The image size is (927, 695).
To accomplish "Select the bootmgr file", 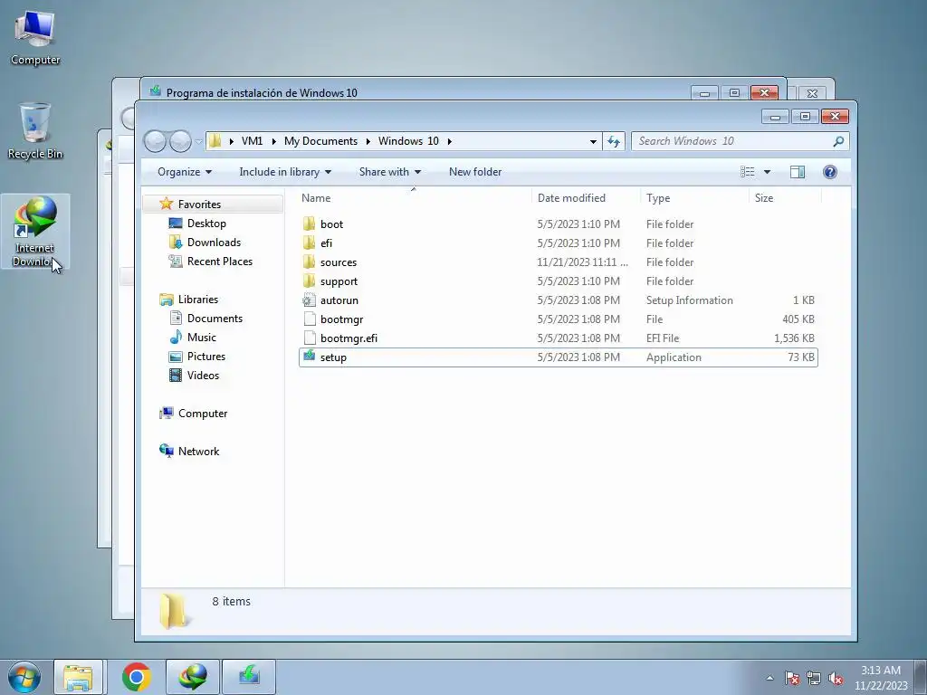I will (x=559, y=319).
